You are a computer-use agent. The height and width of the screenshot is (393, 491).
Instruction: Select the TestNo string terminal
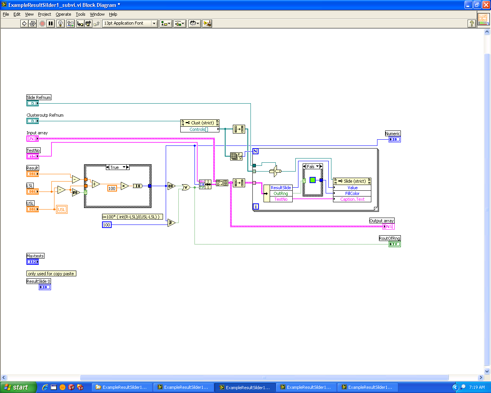[x=33, y=156]
